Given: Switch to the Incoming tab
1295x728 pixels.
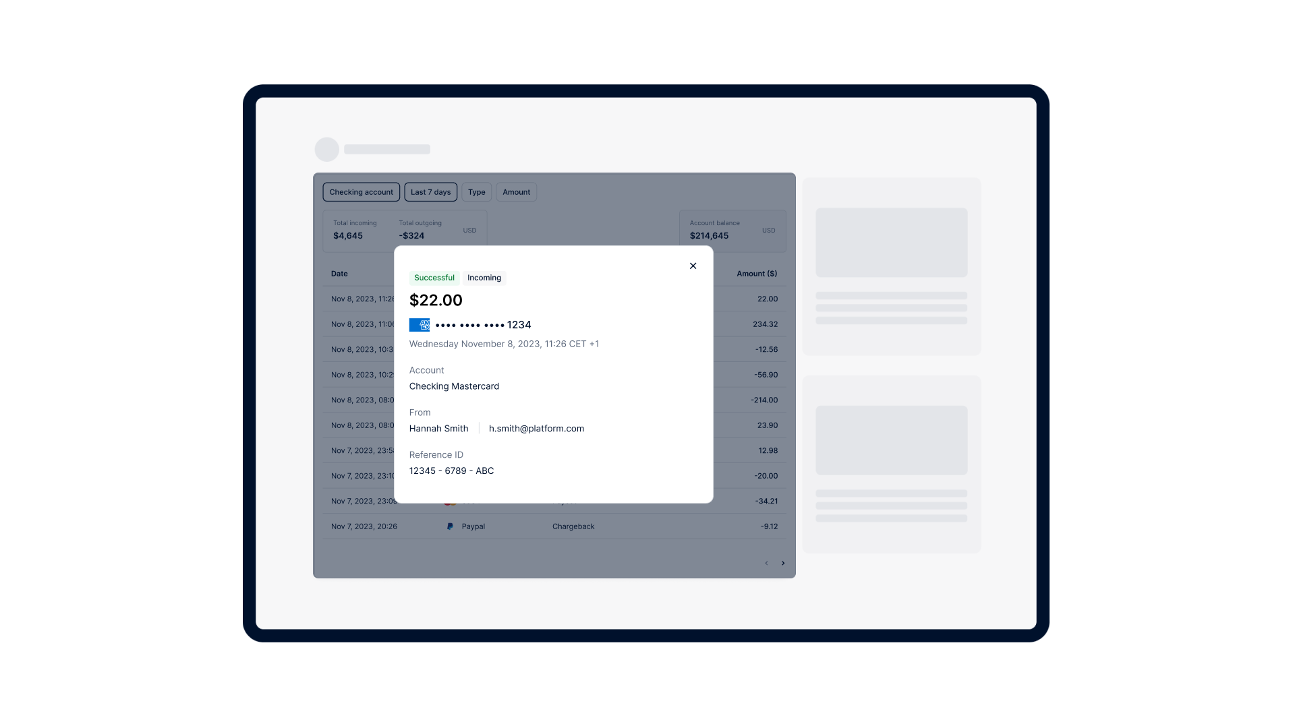Looking at the screenshot, I should [484, 277].
